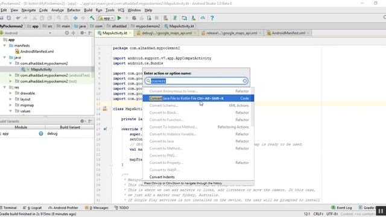The height and width of the screenshot is (217, 386).
Task: Select MapsActivity in project tree
Action: [x=42, y=69]
